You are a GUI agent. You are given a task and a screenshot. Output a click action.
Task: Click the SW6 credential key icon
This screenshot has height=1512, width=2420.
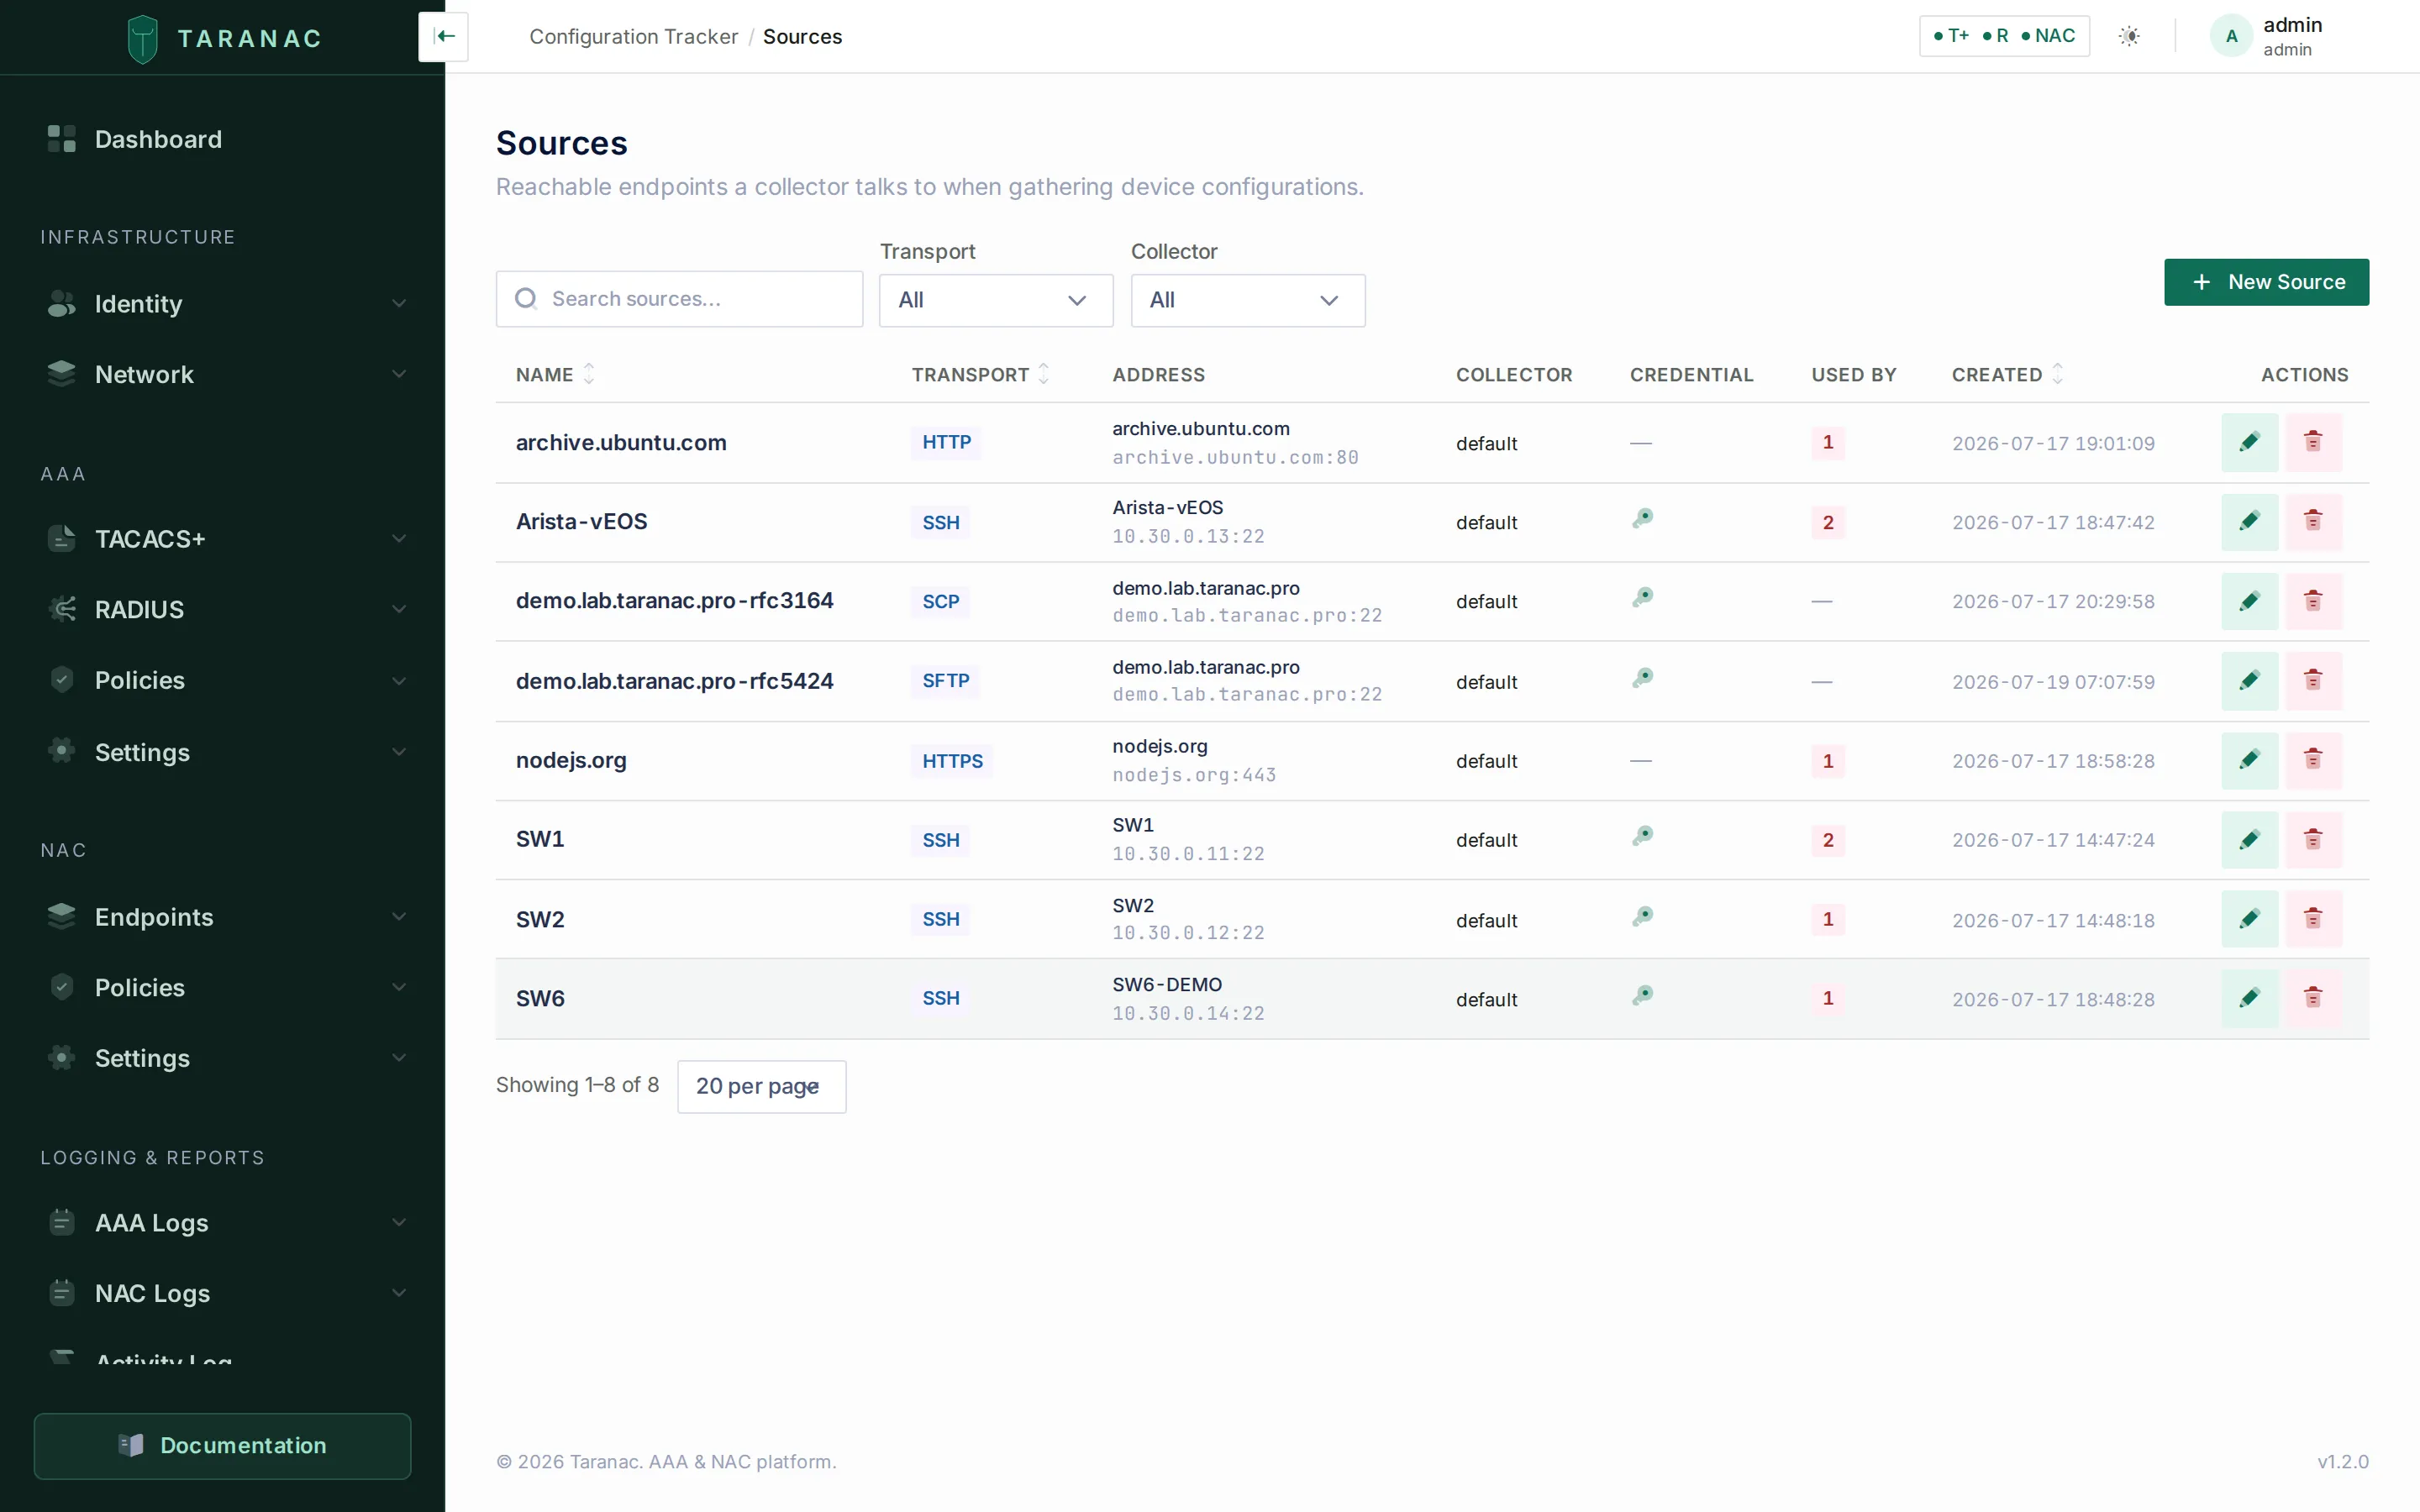(1642, 996)
